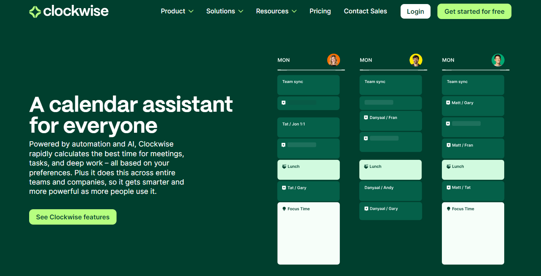Click the Focus Time bulb icon under orange avatar

click(x=284, y=209)
